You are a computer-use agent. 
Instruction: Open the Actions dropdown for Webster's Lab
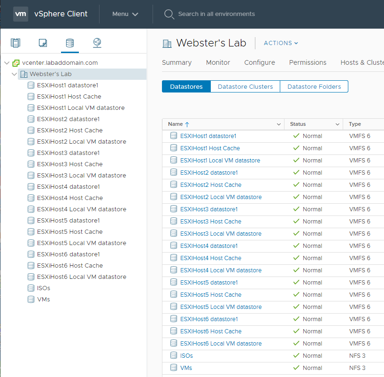pos(281,43)
